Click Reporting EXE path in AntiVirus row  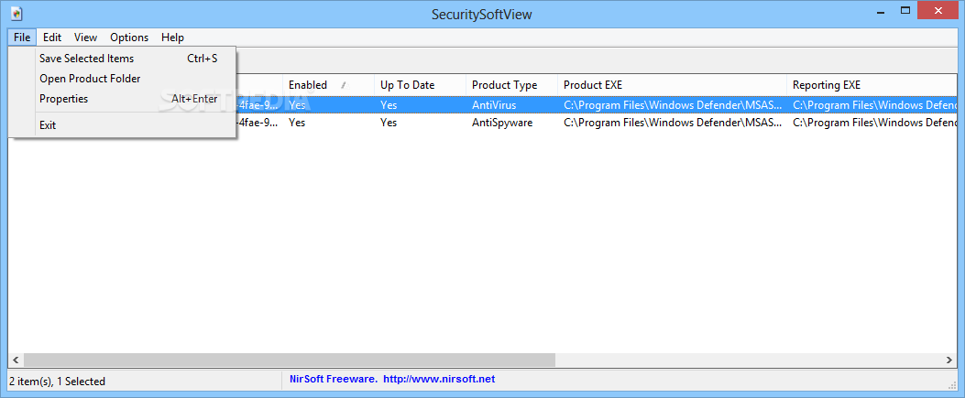872,105
